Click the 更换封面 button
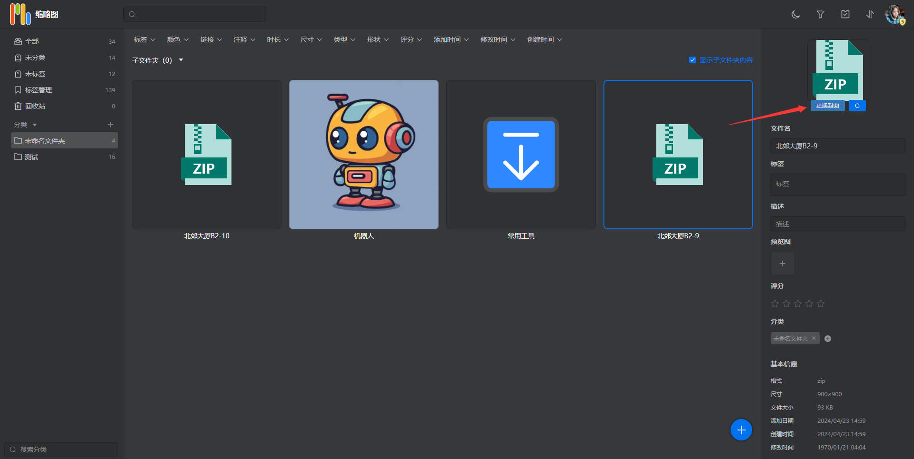Viewport: 914px width, 459px height. pyautogui.click(x=827, y=106)
